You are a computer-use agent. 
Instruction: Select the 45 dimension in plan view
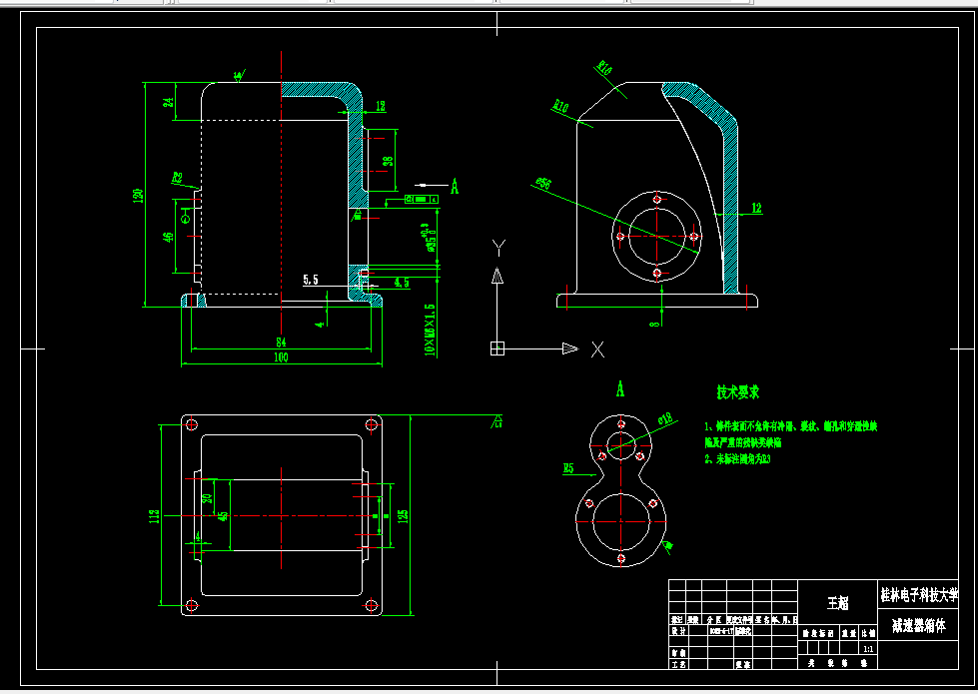pyautogui.click(x=224, y=516)
